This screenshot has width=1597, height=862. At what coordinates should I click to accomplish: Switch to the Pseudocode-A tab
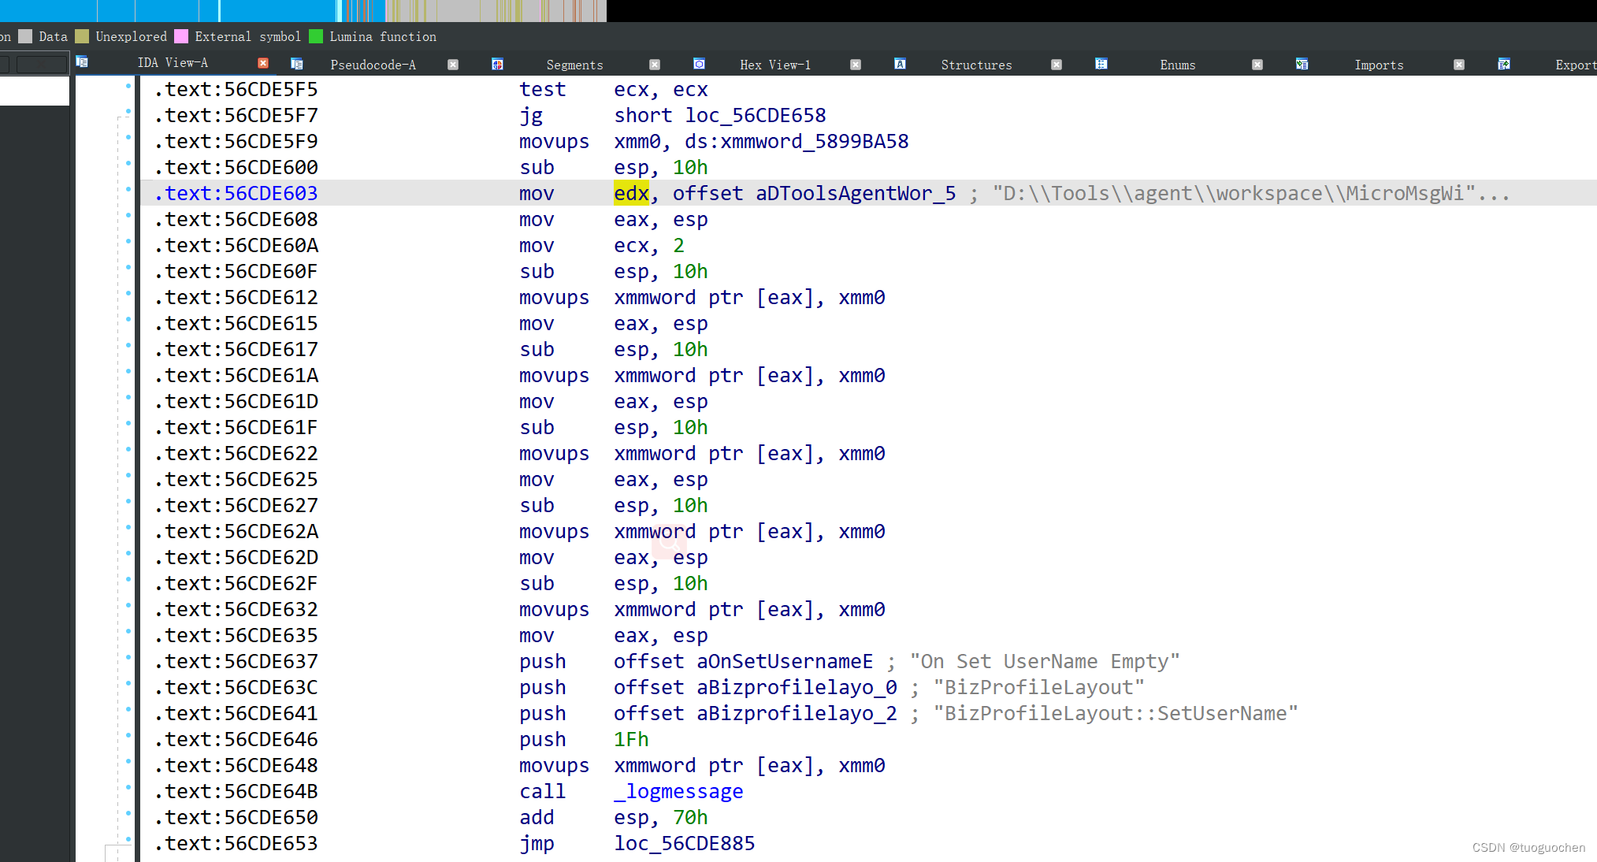coord(373,65)
